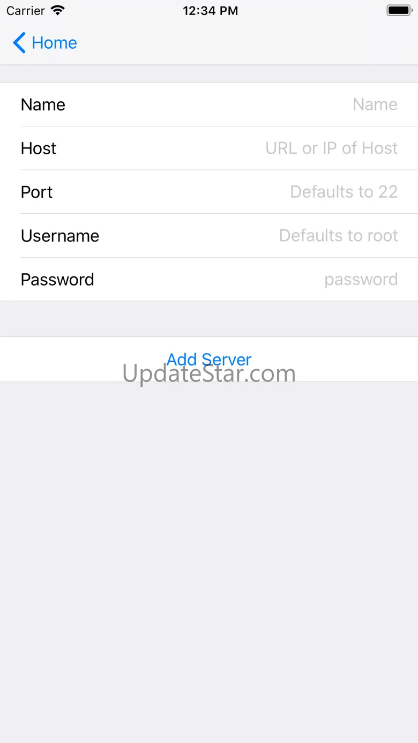Click the Wi-Fi signal icon in status bar
This screenshot has width=418, height=743.
57,10
